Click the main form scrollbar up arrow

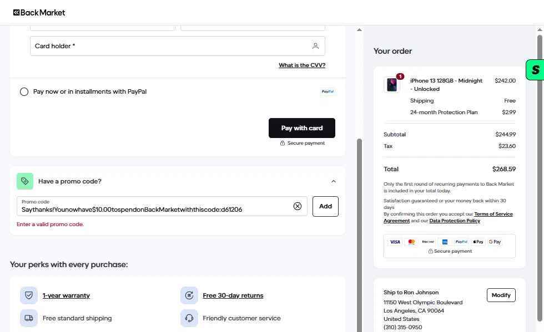[x=360, y=30]
